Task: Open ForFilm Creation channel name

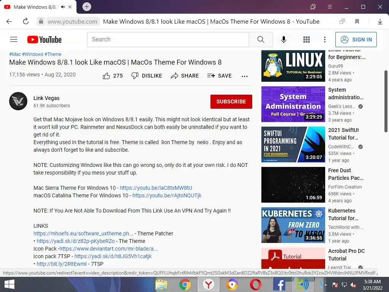Action: click(345, 187)
